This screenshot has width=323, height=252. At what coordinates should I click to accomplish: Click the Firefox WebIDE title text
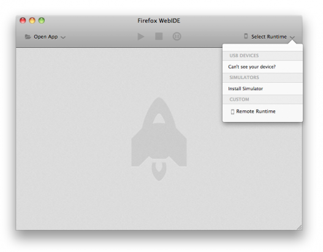(159, 21)
